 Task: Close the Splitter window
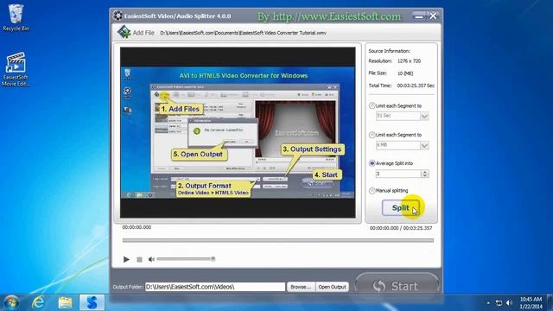(433, 16)
